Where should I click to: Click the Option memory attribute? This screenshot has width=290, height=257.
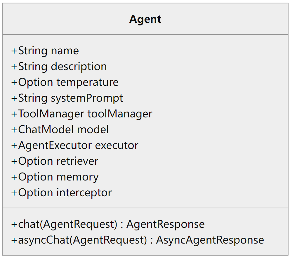(55, 177)
